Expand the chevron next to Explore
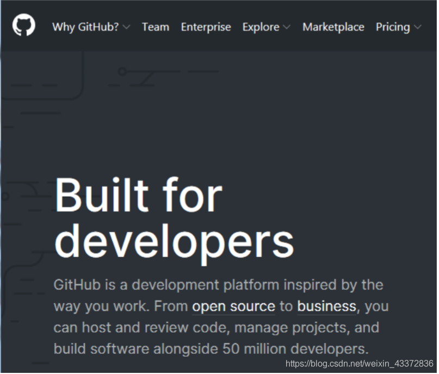 pyautogui.click(x=287, y=27)
